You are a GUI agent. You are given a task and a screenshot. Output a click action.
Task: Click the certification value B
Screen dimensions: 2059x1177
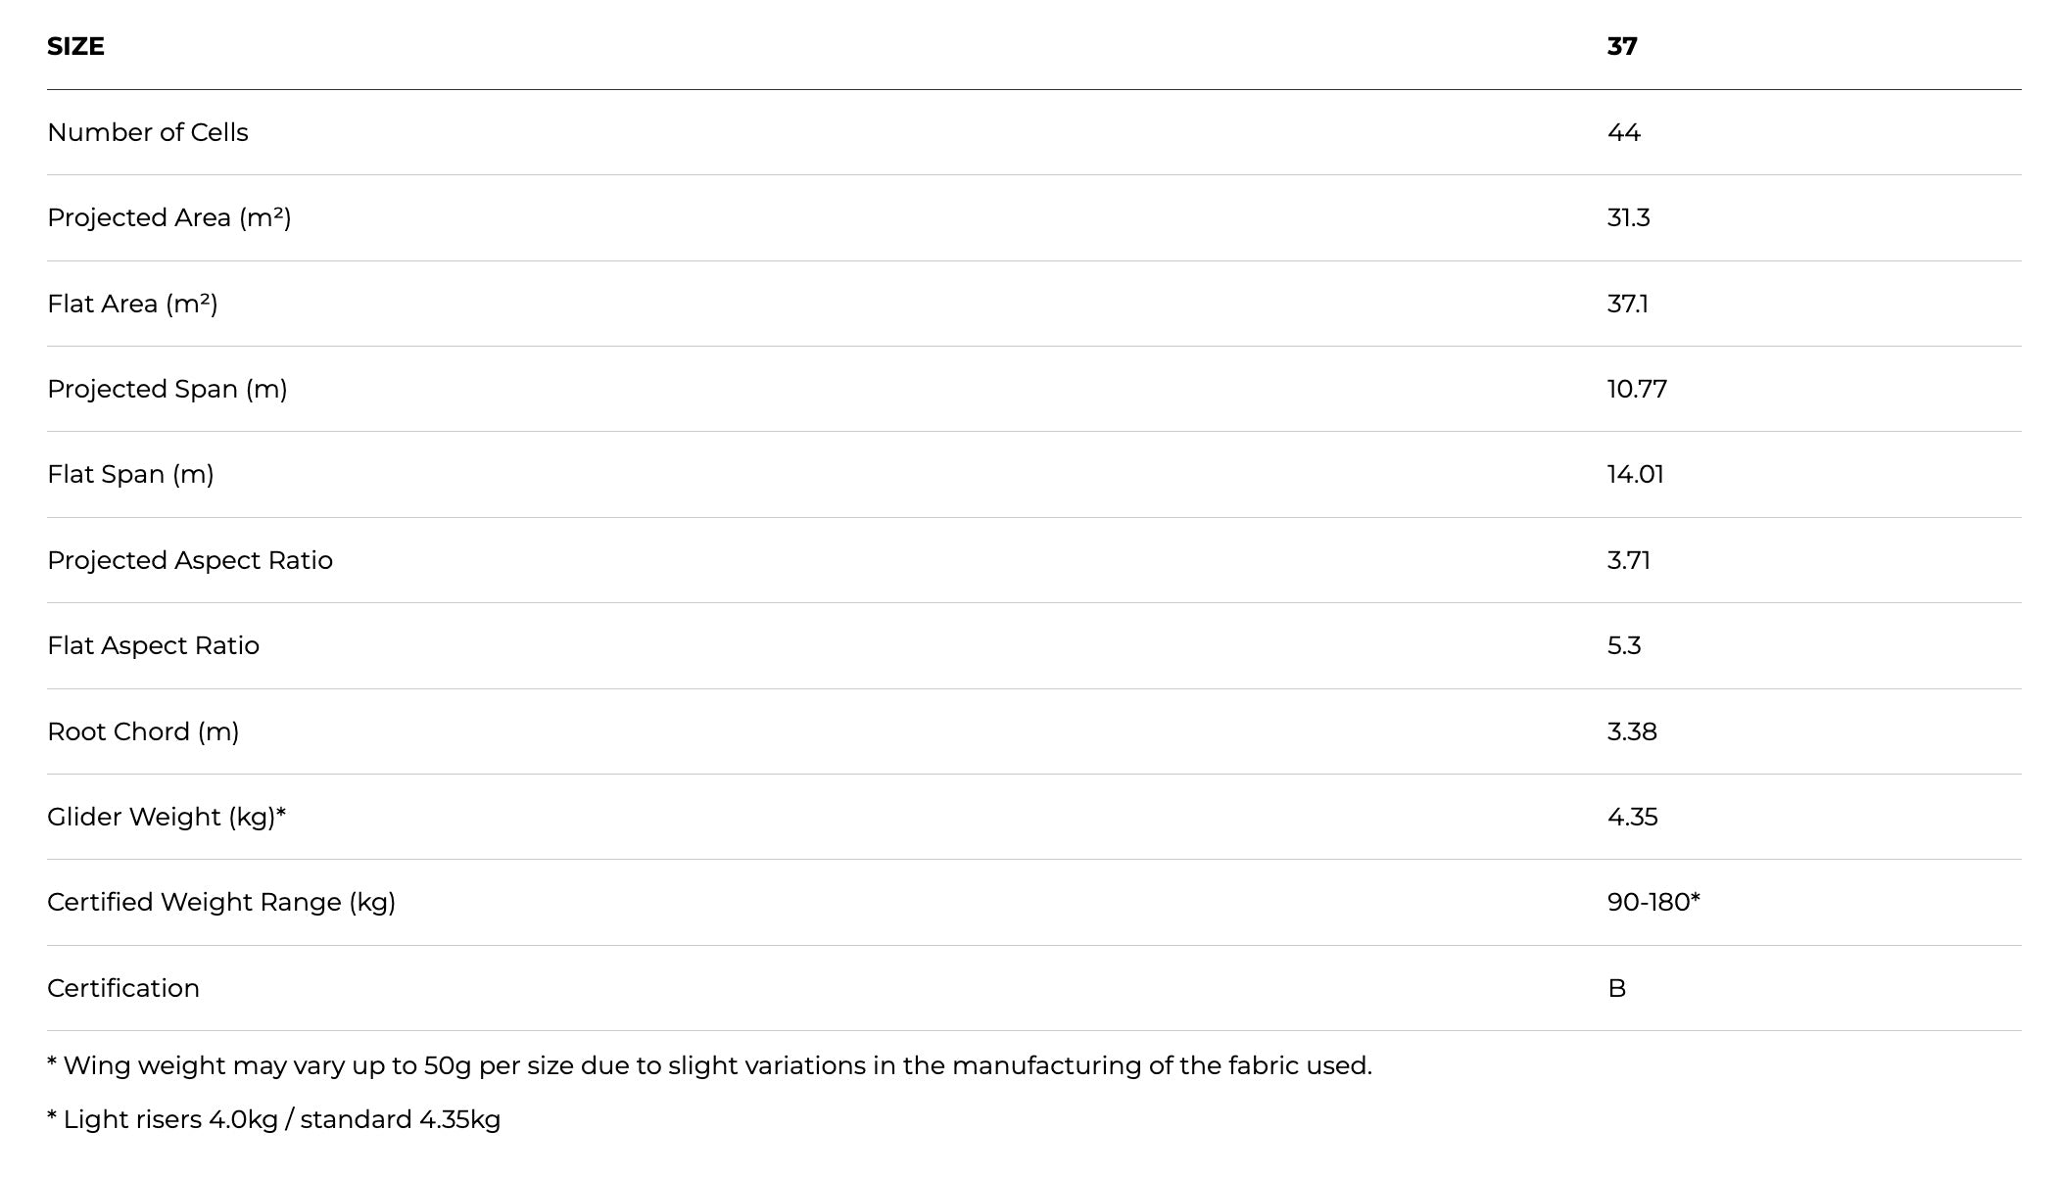pos(1616,988)
